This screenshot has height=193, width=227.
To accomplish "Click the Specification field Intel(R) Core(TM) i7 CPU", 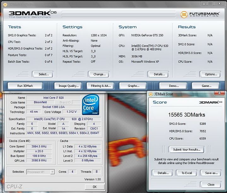I will pyautogui.click(x=64, y=119).
